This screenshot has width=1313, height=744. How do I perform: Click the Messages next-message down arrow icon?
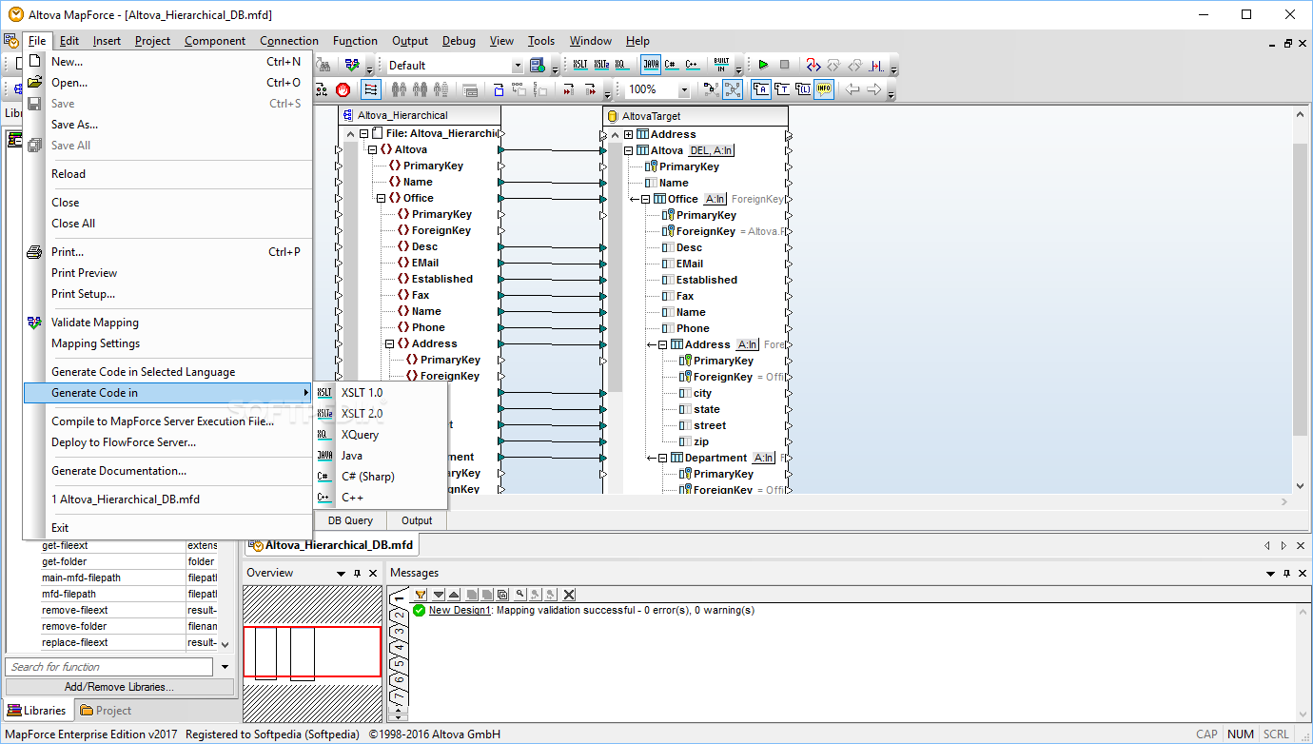click(x=439, y=595)
